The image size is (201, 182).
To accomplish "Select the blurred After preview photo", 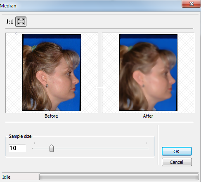I will click(148, 72).
